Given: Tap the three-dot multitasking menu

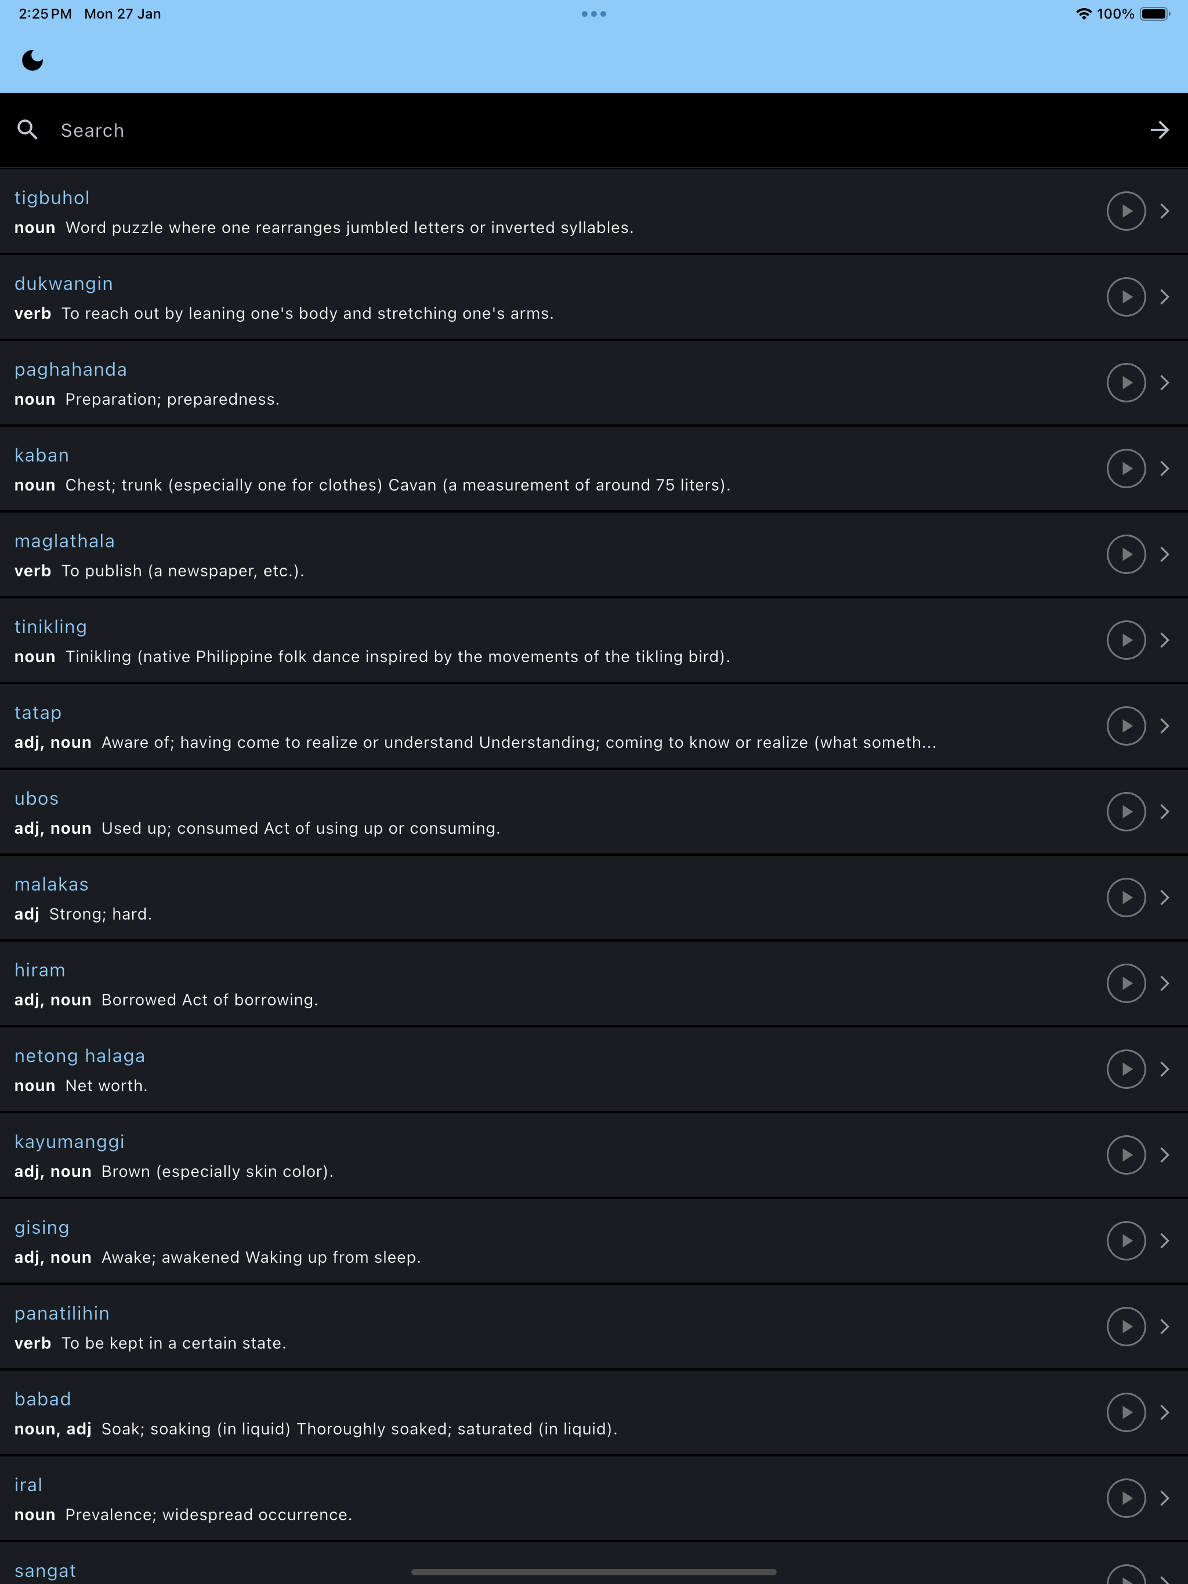Looking at the screenshot, I should [x=594, y=13].
